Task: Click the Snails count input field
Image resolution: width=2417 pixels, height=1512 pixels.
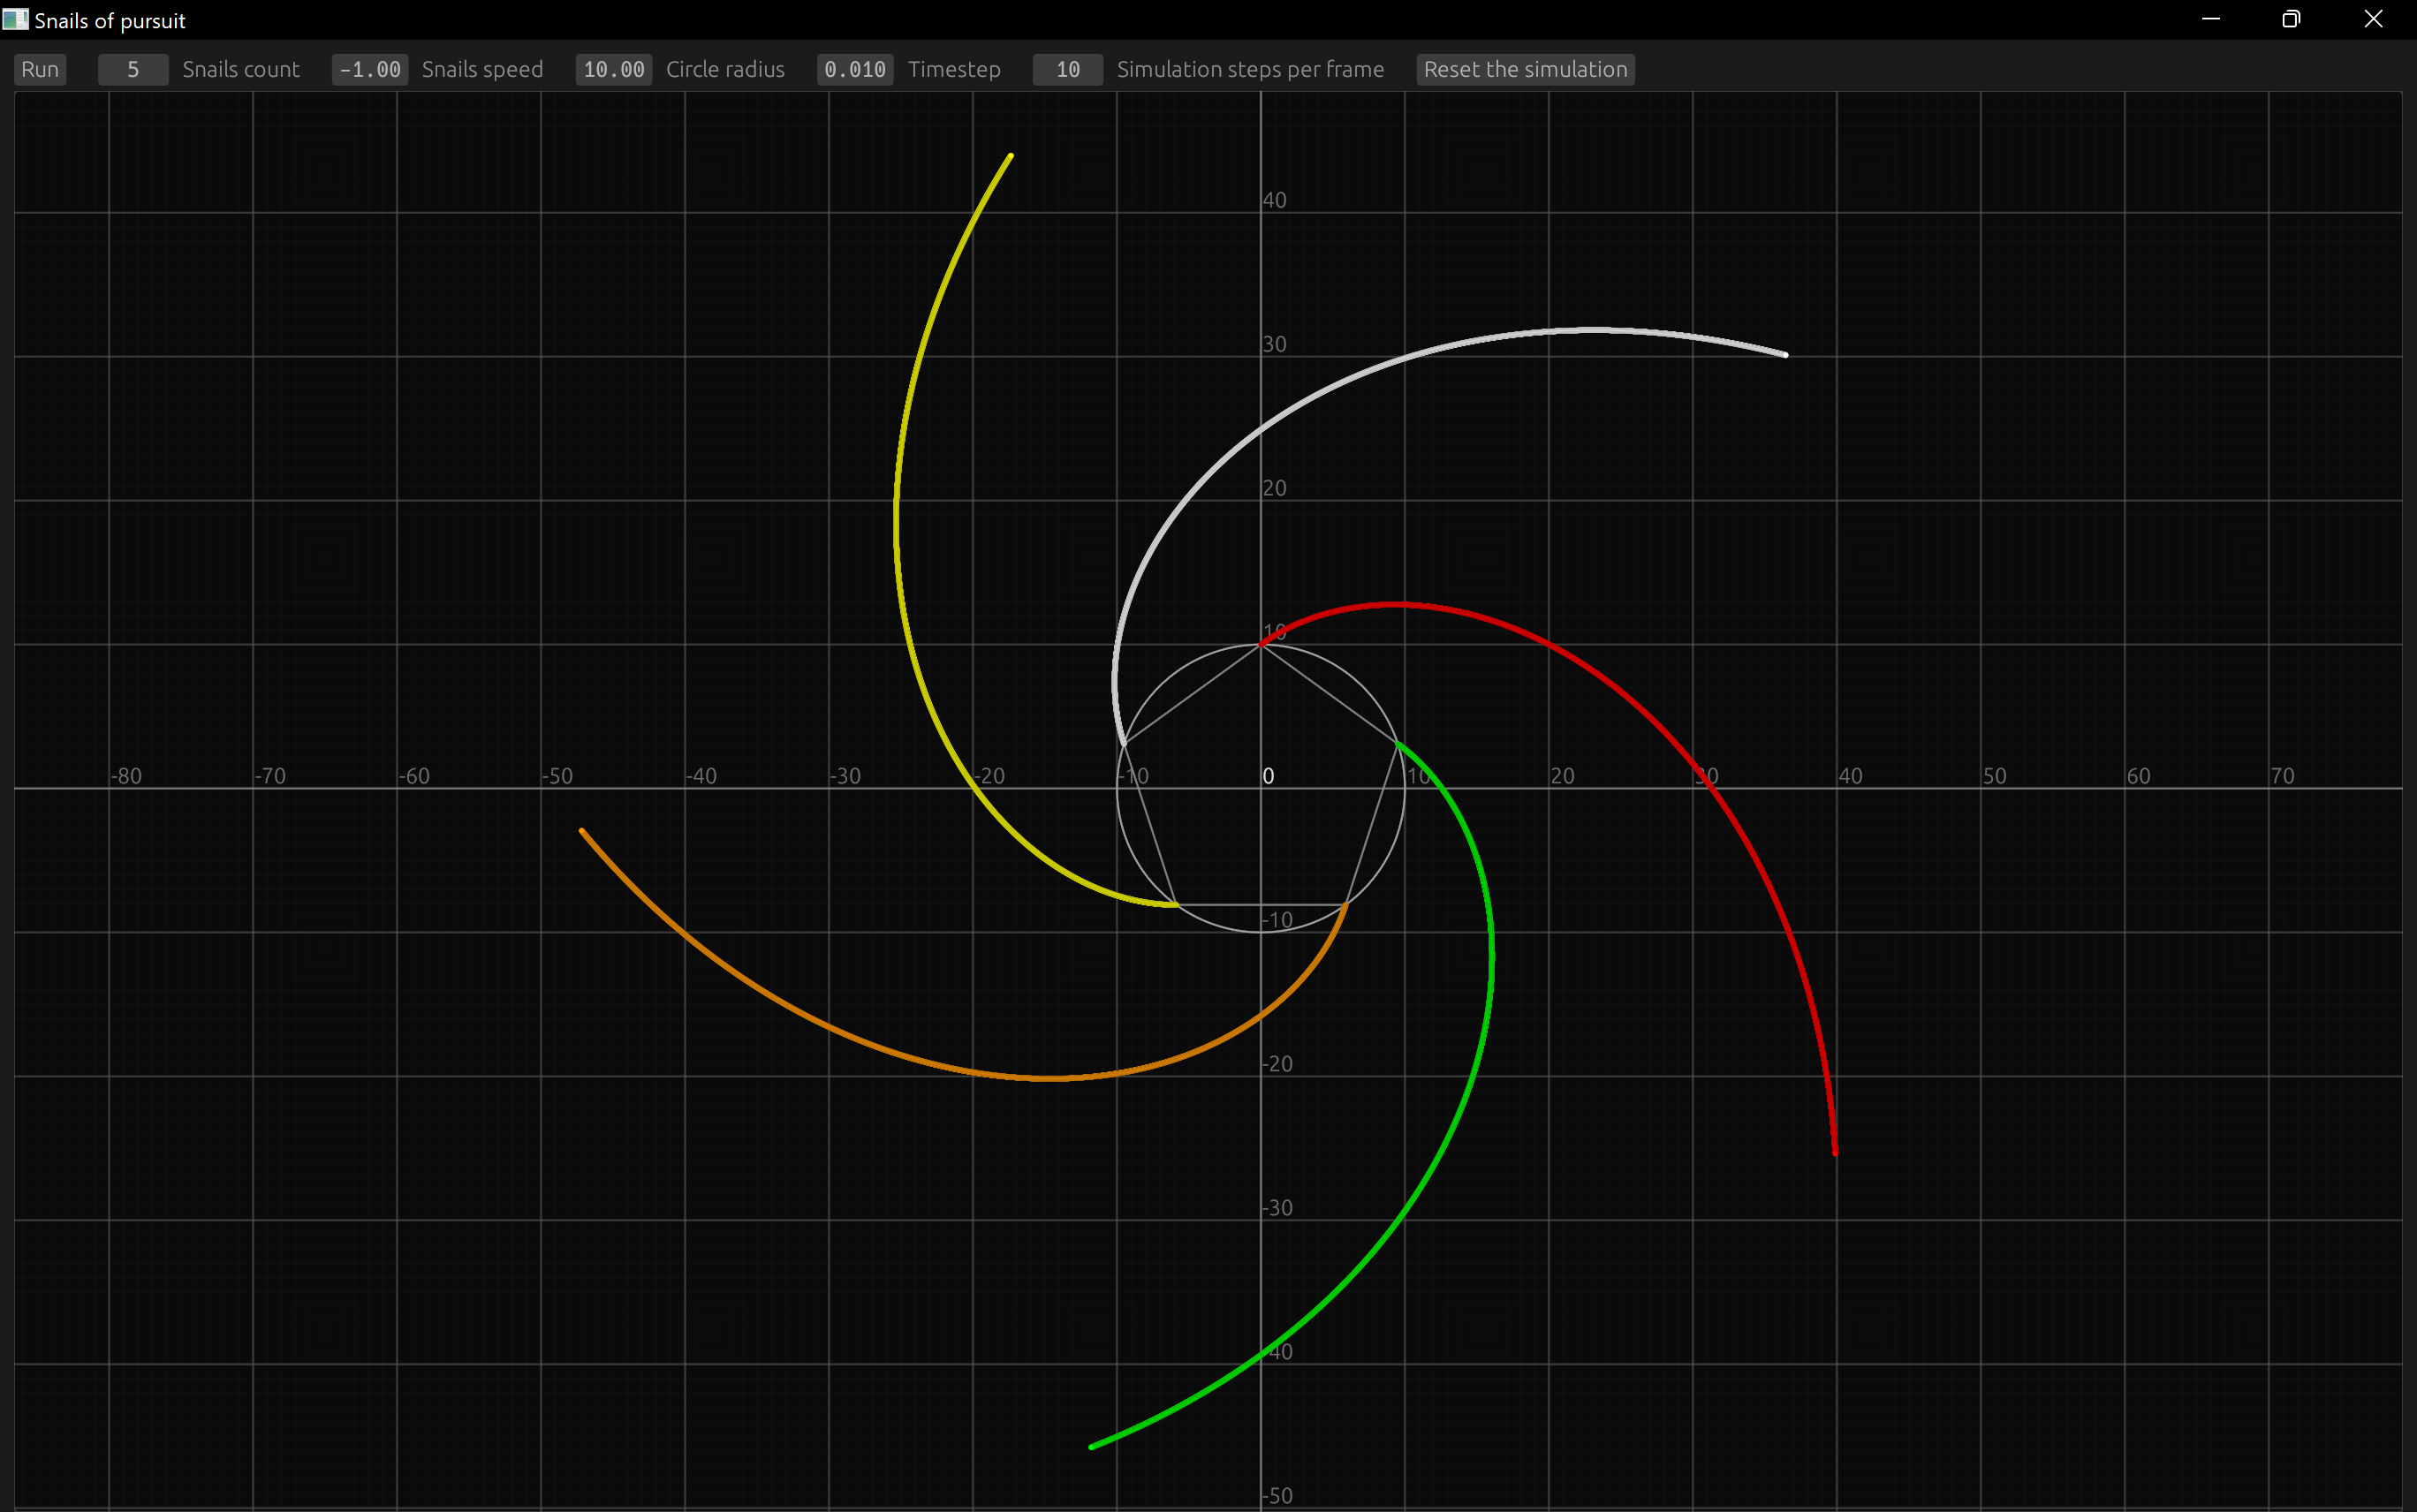Action: tap(133, 69)
